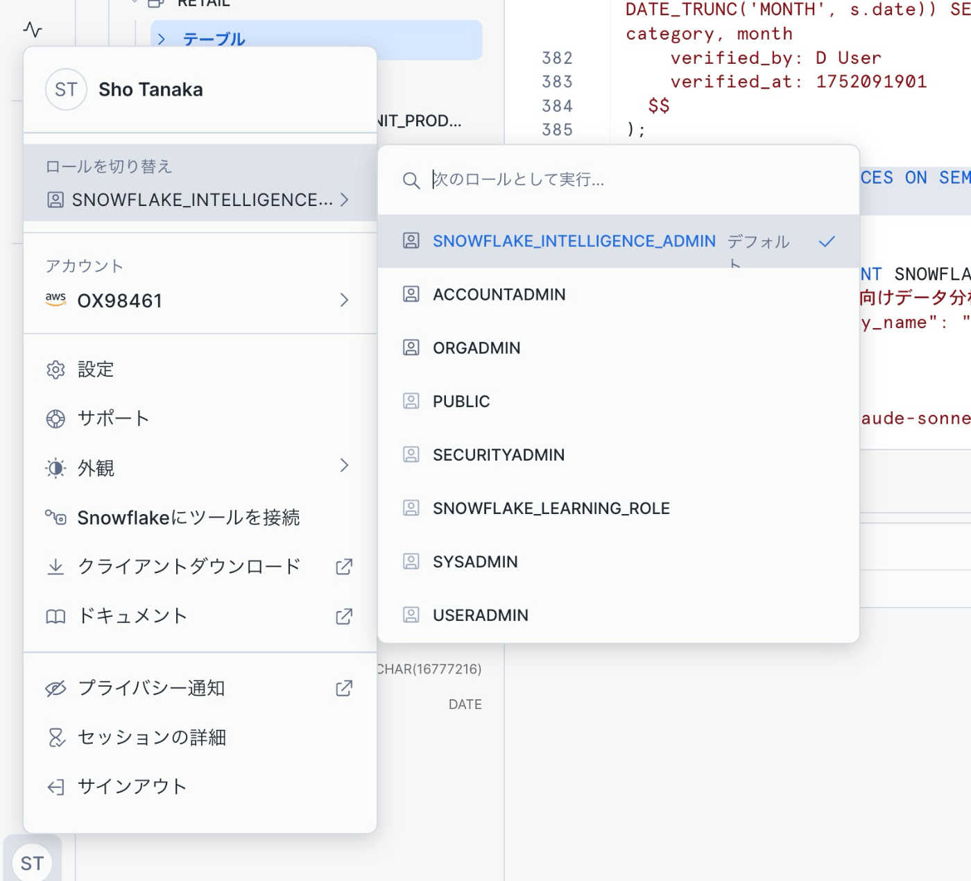
Task: Click the search magnifier icon in role list
Action: [411, 180]
